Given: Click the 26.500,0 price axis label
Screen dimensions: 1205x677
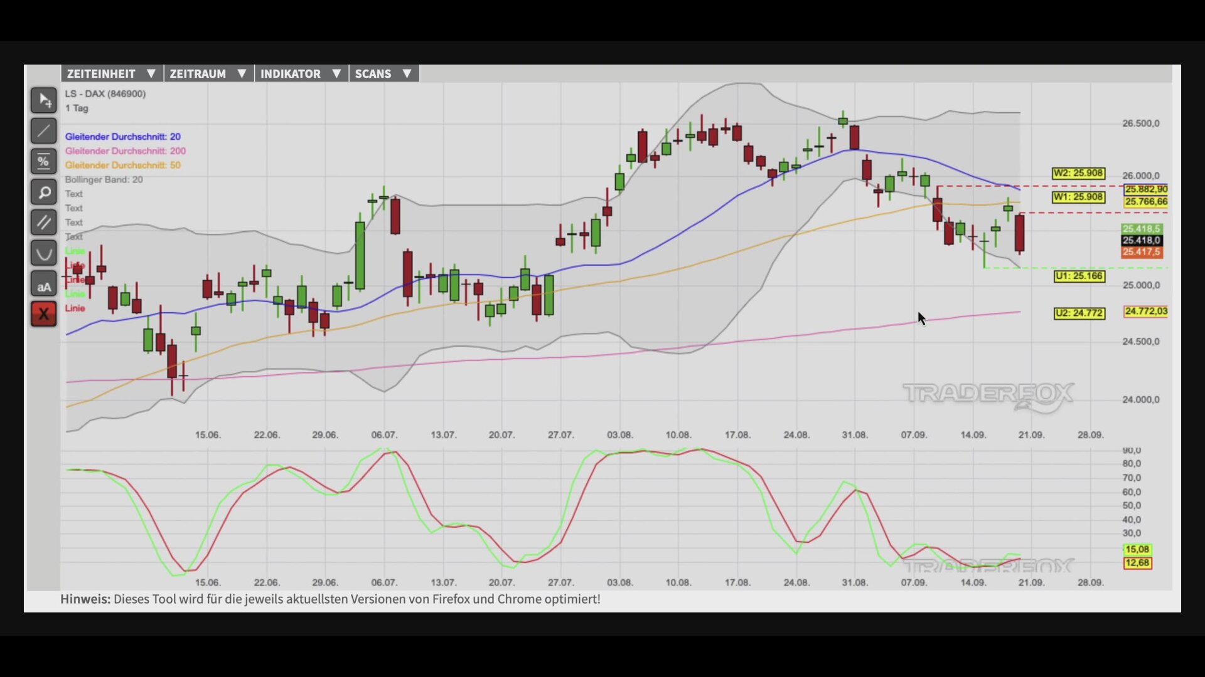Looking at the screenshot, I should 1141,123.
